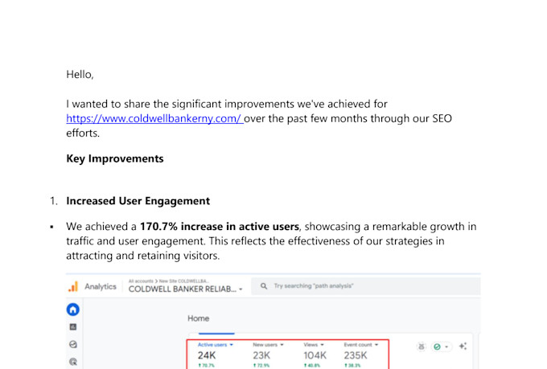Click the 'Key Improvements' heading
The height and width of the screenshot is (369, 547).
pos(115,158)
